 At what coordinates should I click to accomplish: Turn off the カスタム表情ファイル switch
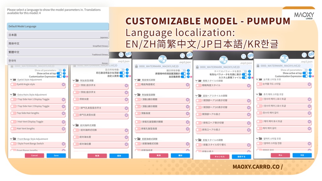244,78
